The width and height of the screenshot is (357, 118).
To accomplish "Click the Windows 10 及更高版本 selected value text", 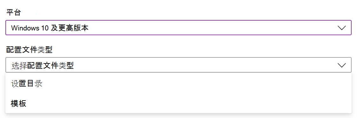I will tap(50, 28).
